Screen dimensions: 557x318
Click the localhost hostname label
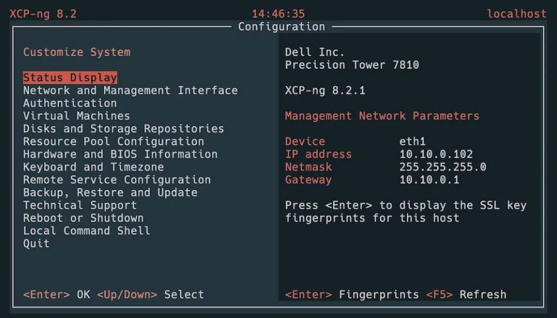click(517, 14)
